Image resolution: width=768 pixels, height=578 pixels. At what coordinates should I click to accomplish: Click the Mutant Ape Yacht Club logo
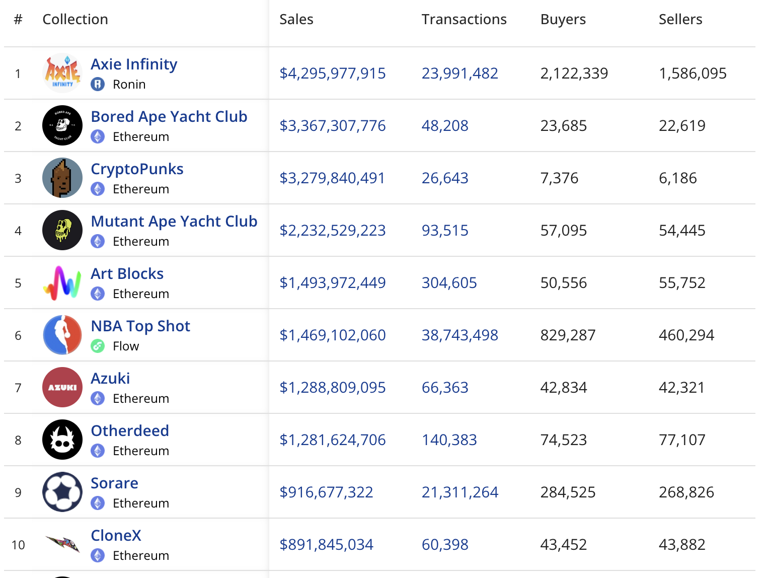pos(62,231)
